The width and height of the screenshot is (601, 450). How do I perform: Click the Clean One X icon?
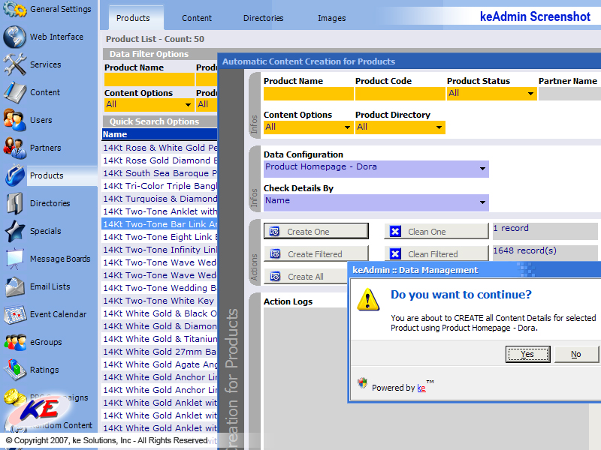[x=395, y=231]
